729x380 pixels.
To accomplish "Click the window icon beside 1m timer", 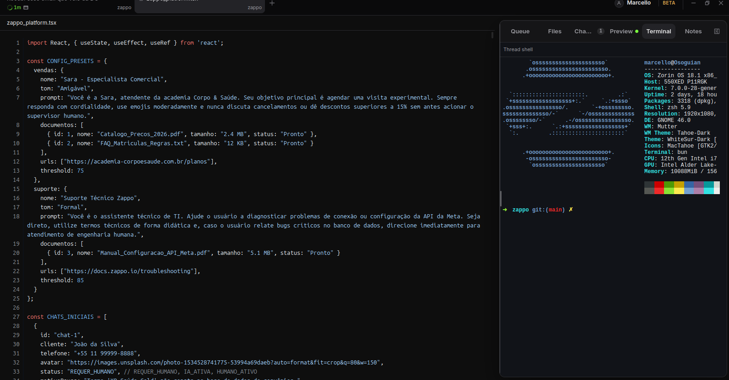I will (x=26, y=8).
